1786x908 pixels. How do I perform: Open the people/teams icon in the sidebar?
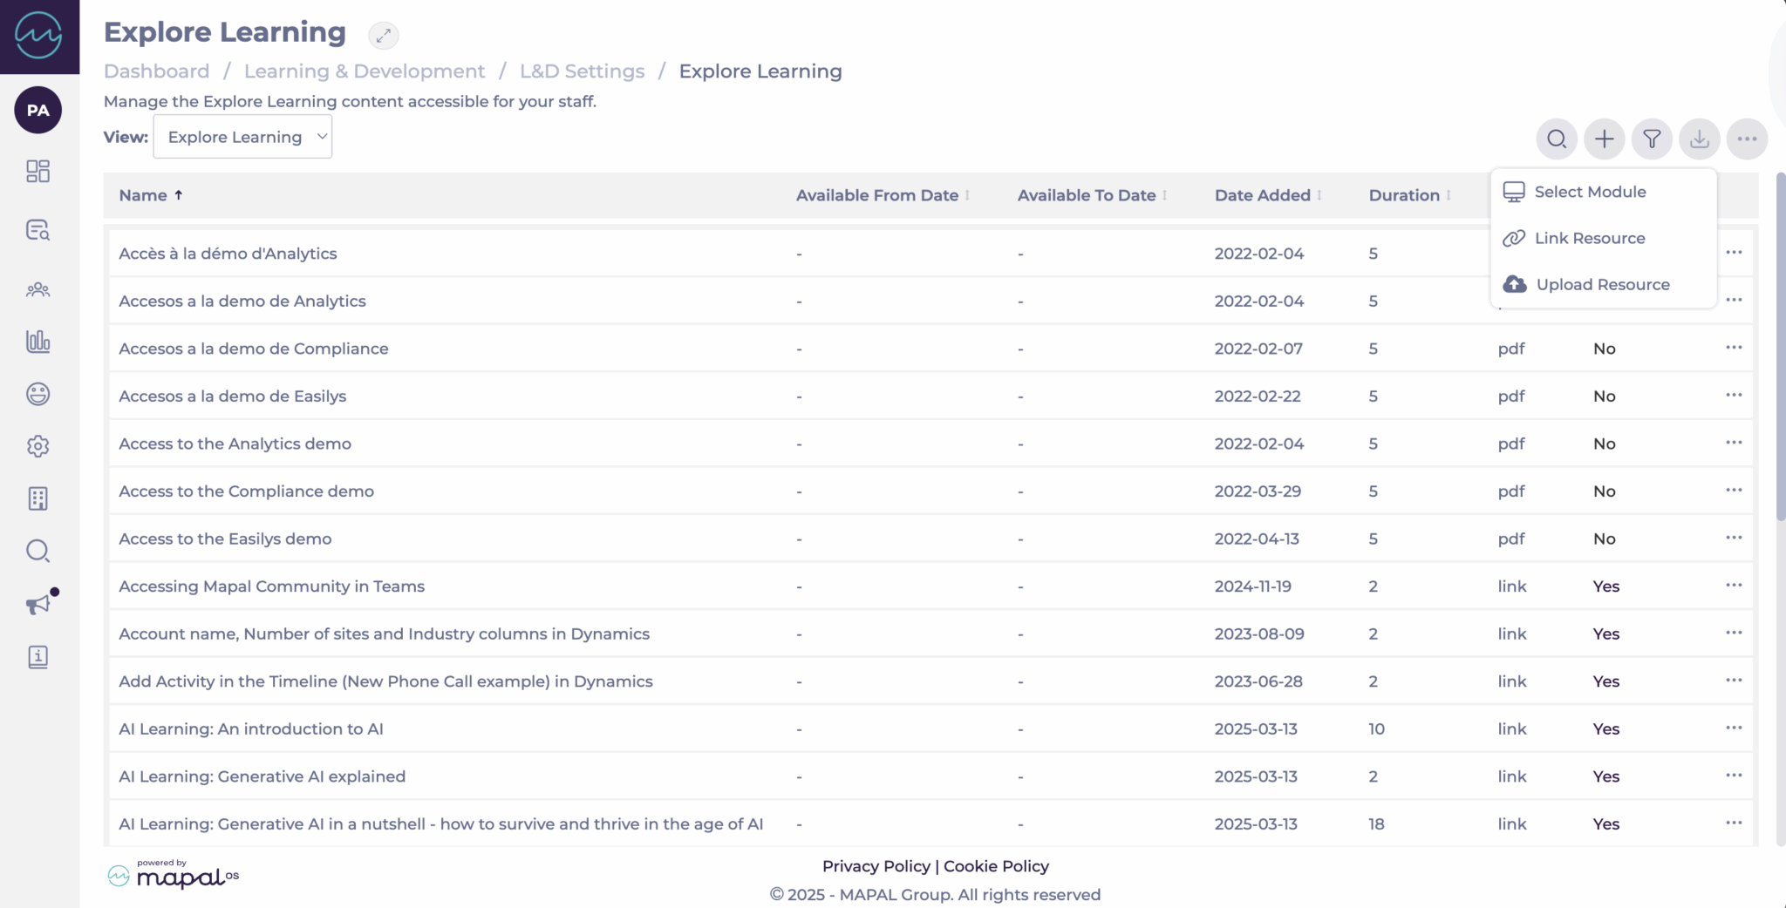tap(38, 289)
